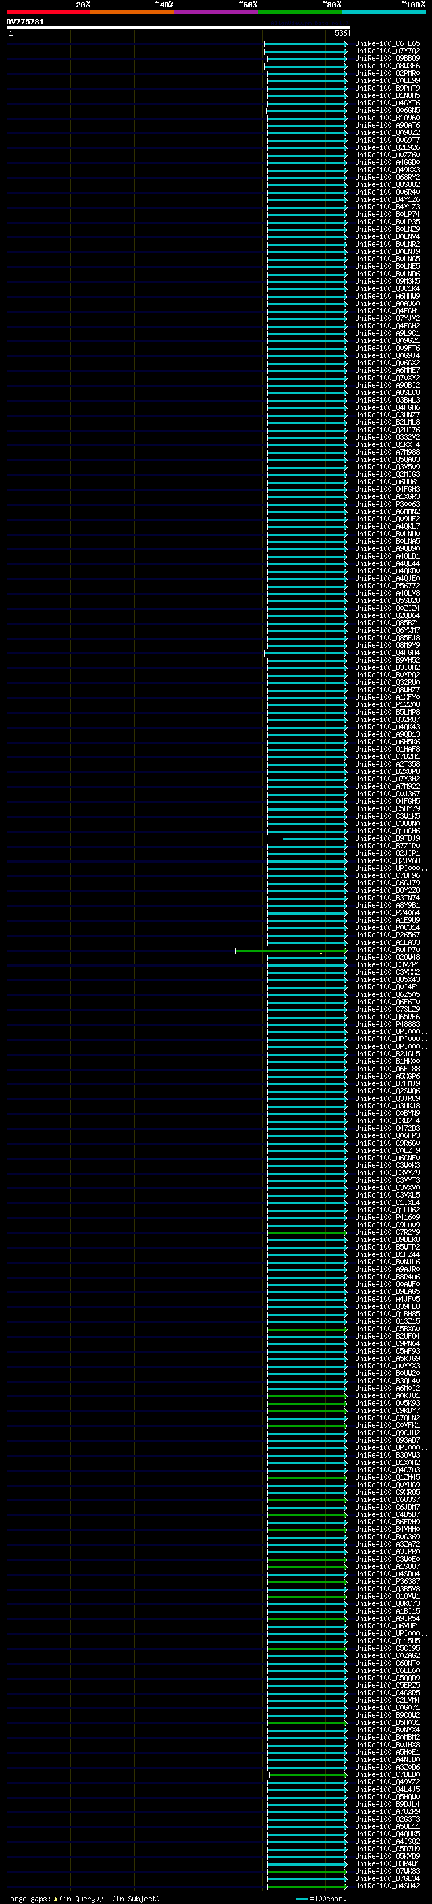
Task: Select the UniRef100_B0LP74 label
Action: tap(387, 214)
